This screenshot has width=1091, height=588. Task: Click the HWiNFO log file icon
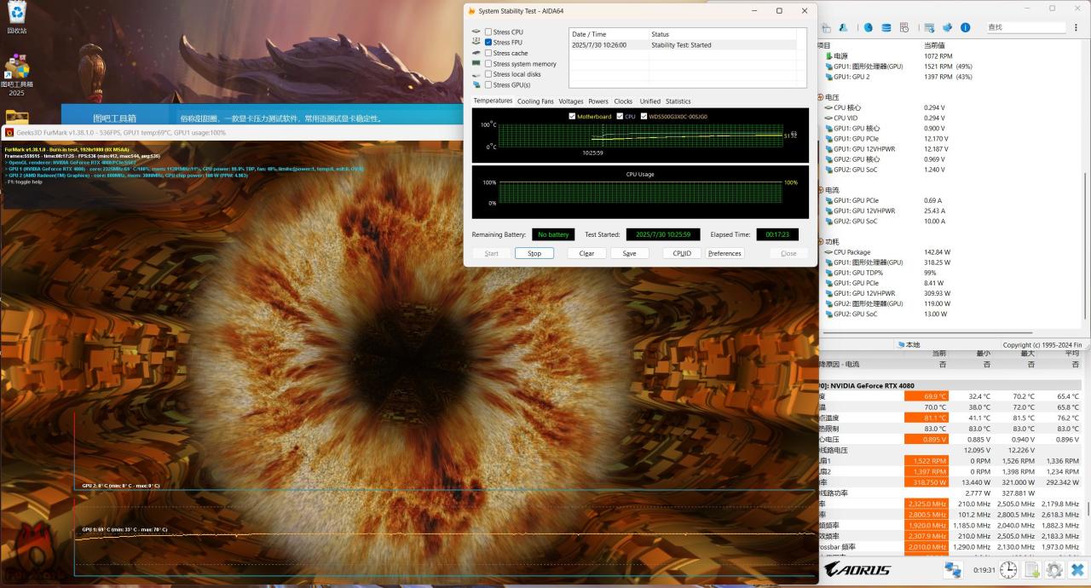tap(1032, 570)
